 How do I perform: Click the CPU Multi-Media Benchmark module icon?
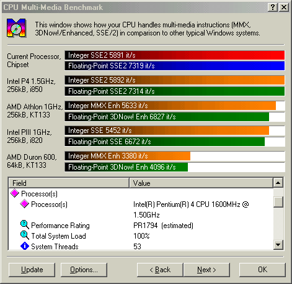coord(16,28)
